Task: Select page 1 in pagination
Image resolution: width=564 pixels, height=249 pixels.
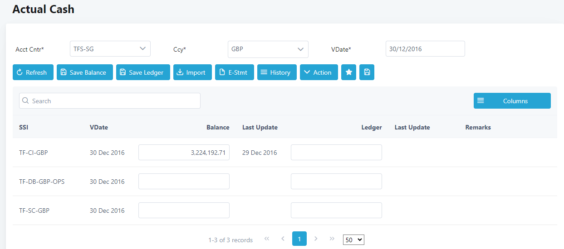Action: coord(299,239)
